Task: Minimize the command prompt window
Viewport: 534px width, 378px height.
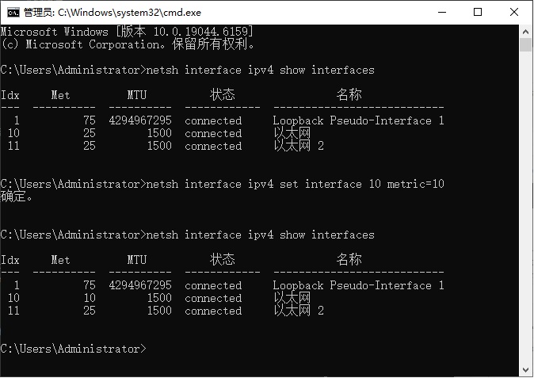Action: 442,12
